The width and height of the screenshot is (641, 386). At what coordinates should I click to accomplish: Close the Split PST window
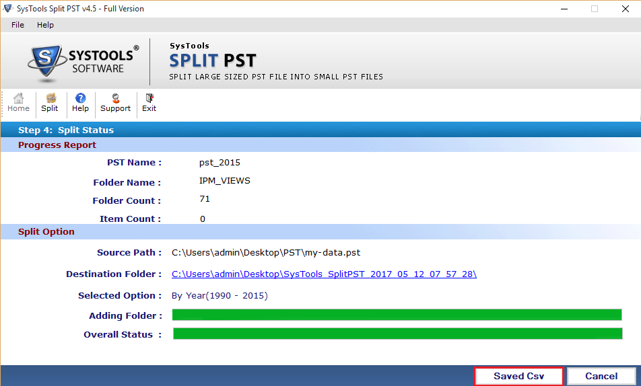626,9
